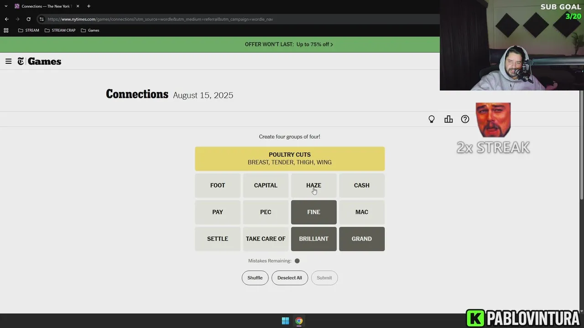The image size is (584, 328).
Task: Deselect the FINE tile
Action: (x=314, y=212)
